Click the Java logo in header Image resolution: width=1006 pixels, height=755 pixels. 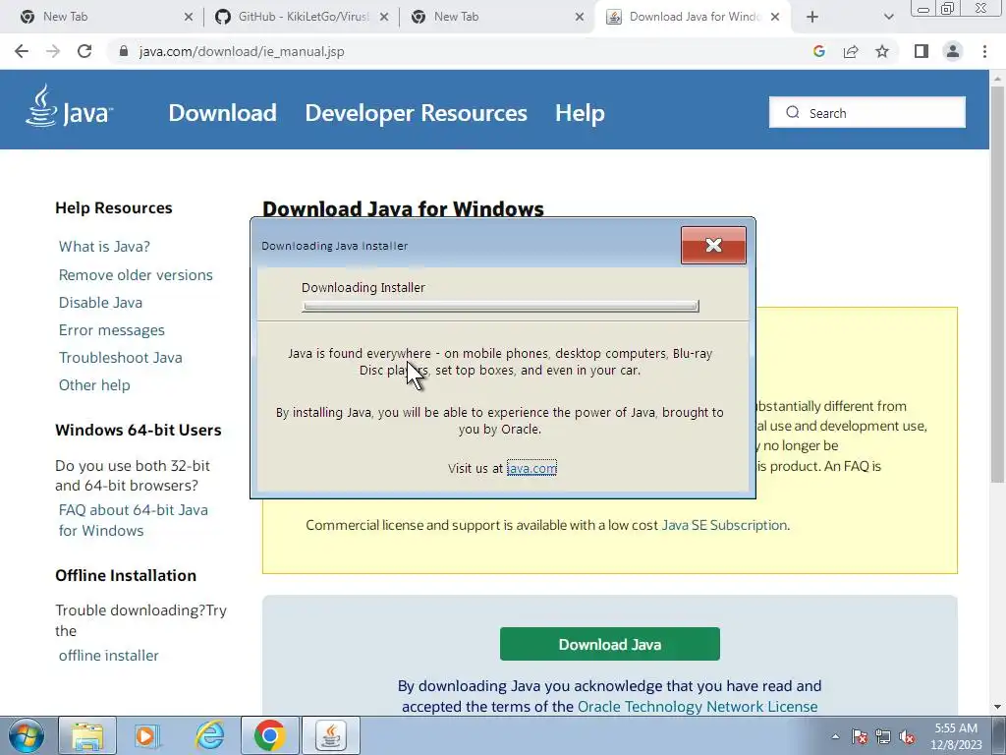(70, 106)
